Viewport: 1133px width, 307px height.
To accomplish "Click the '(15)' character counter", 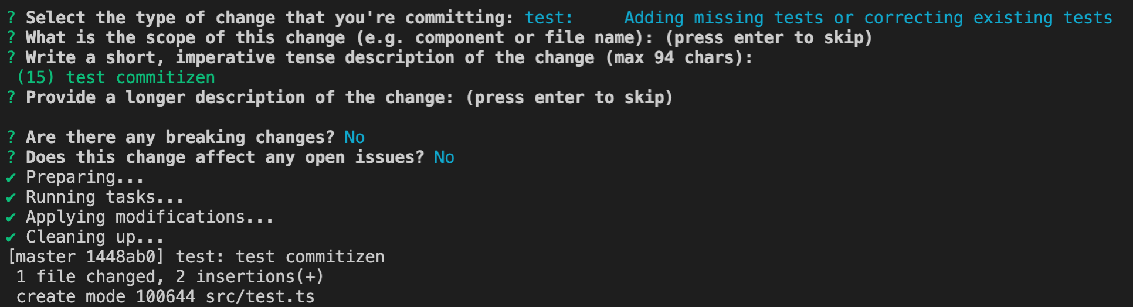I will pyautogui.click(x=36, y=77).
